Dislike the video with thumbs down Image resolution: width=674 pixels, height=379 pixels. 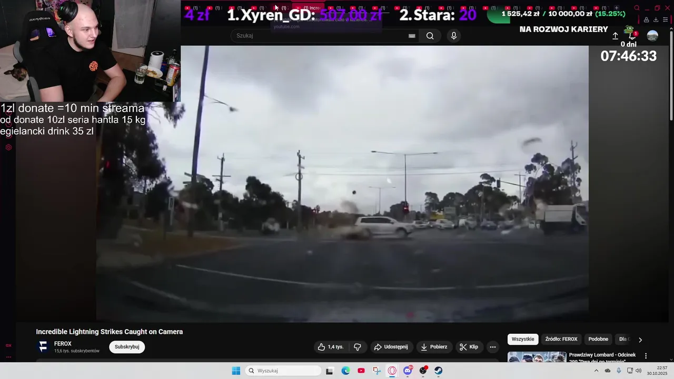click(358, 347)
